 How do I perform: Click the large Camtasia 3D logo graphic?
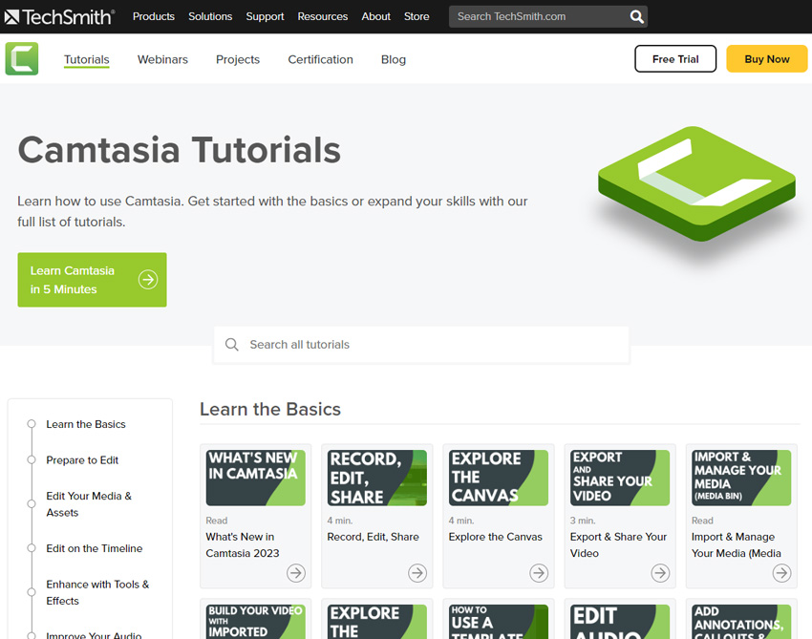(696, 183)
